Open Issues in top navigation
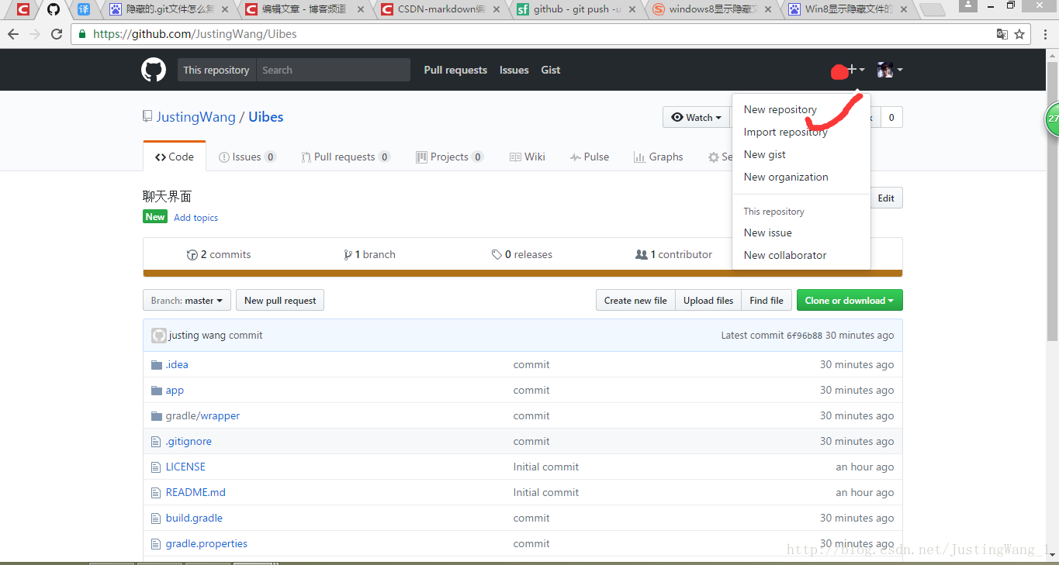Image resolution: width=1059 pixels, height=565 pixels. [514, 70]
